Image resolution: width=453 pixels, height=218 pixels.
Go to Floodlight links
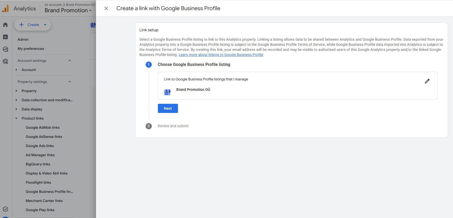(38, 182)
